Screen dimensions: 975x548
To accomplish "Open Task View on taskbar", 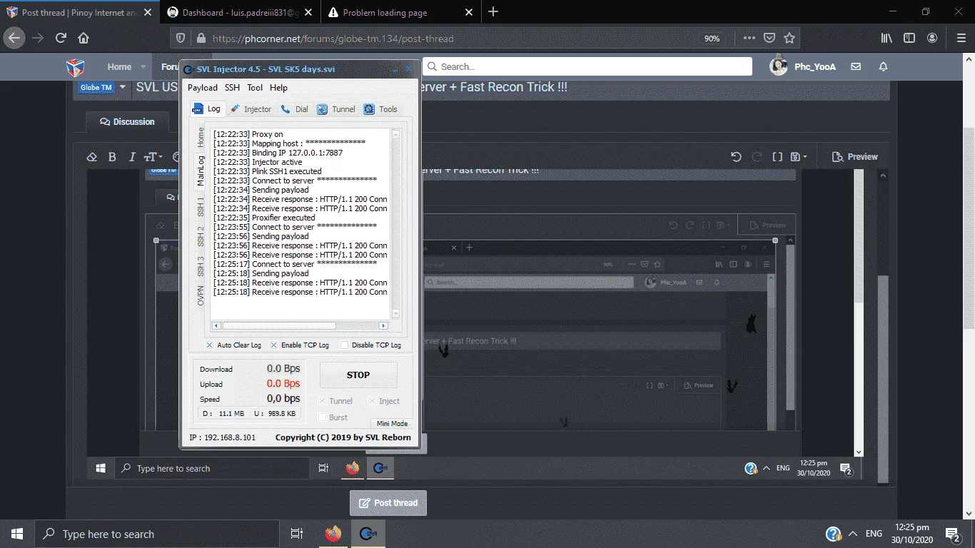I will pos(297,534).
